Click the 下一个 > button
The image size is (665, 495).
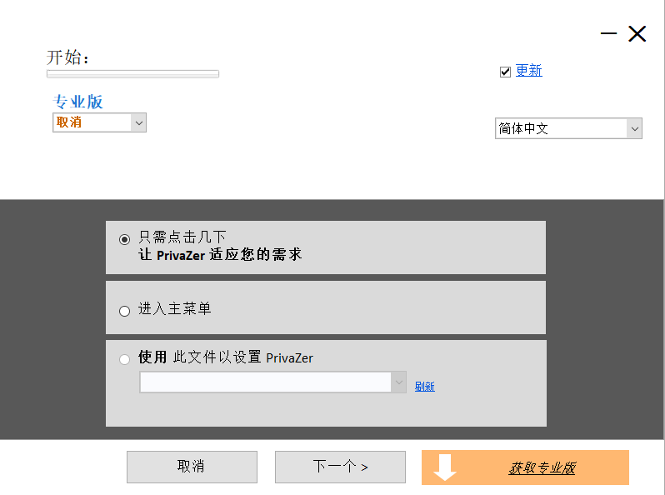tap(340, 467)
